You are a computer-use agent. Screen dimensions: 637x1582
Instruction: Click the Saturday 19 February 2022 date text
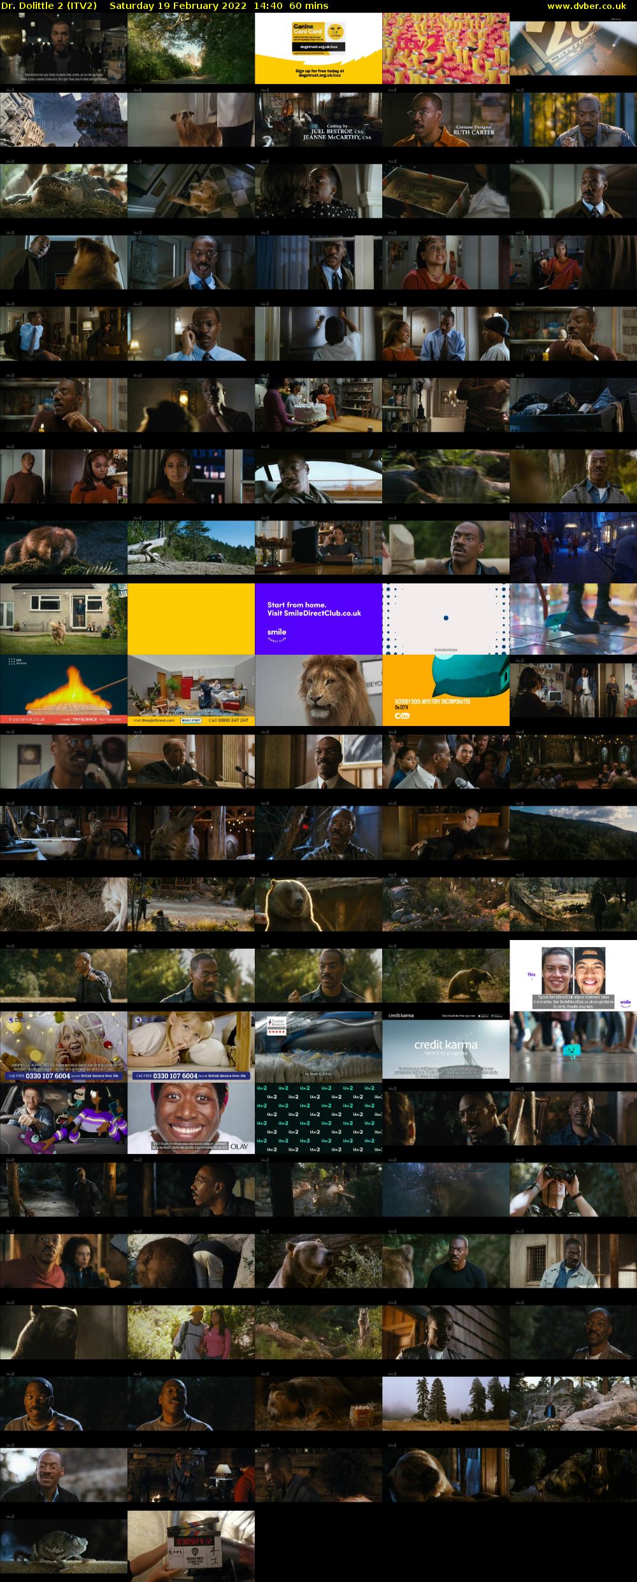point(178,6)
